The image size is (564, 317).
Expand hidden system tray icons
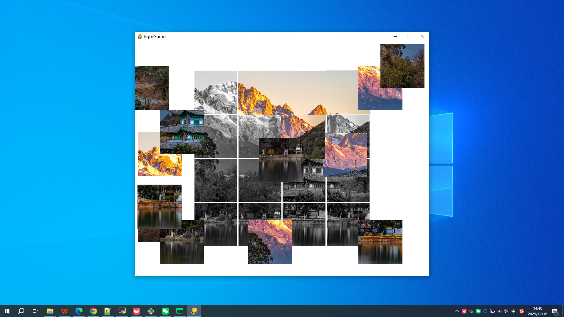coord(457,311)
